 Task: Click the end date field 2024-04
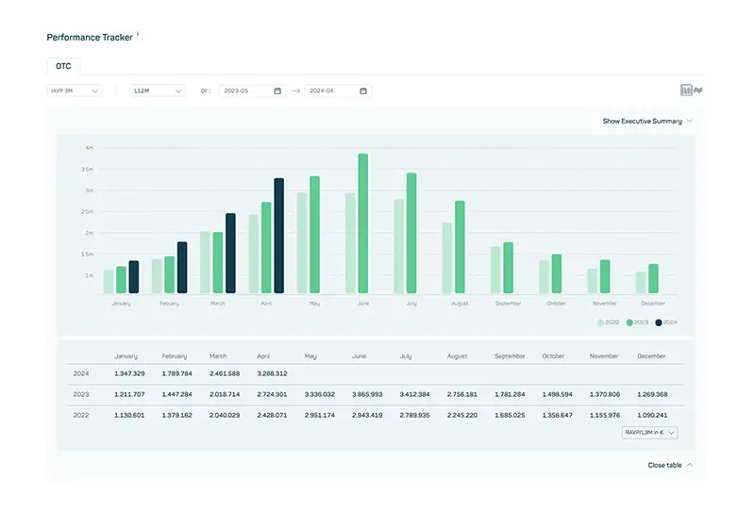[338, 91]
